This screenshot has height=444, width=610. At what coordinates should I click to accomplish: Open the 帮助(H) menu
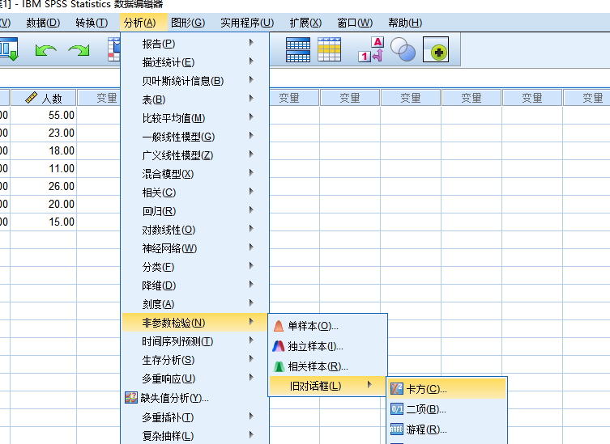405,23
